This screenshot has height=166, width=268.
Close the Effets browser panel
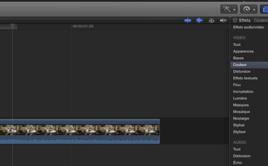[x=235, y=21]
